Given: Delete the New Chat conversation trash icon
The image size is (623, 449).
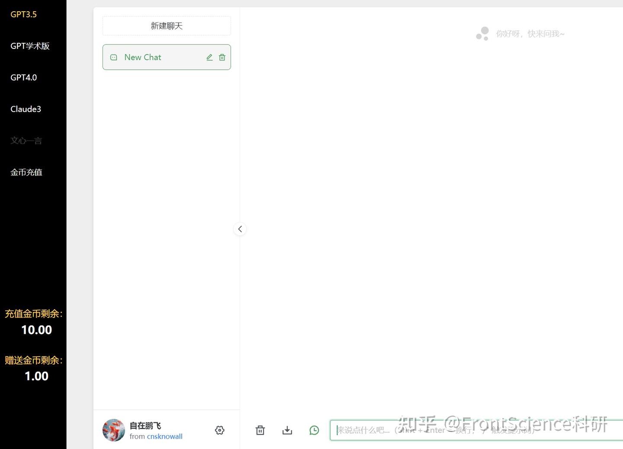Looking at the screenshot, I should (222, 57).
